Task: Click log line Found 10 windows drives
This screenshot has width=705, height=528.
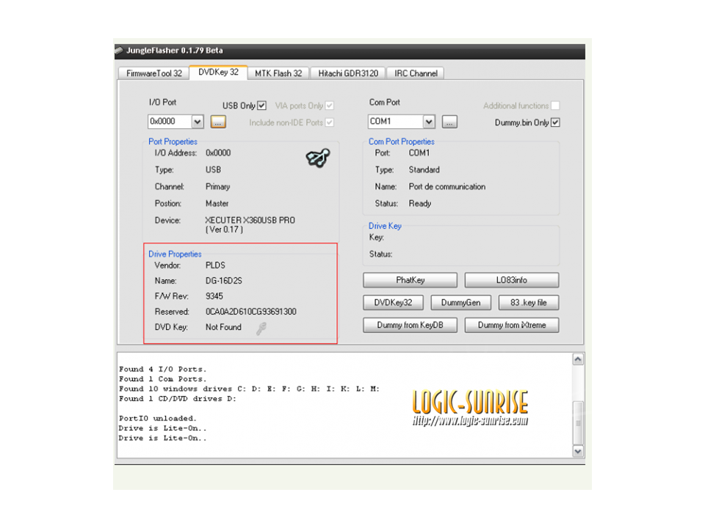Action: point(249,389)
